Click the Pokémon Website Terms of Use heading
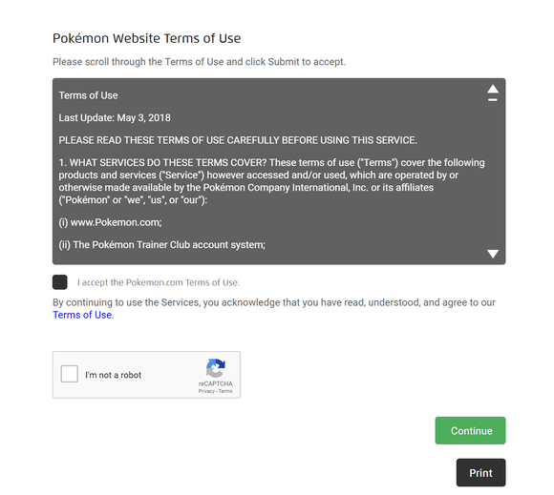 coord(147,38)
